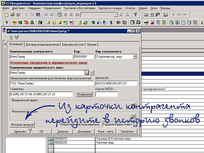Click the sunglasses smiley face icon
The width and height of the screenshot is (204, 153).
tap(15, 22)
